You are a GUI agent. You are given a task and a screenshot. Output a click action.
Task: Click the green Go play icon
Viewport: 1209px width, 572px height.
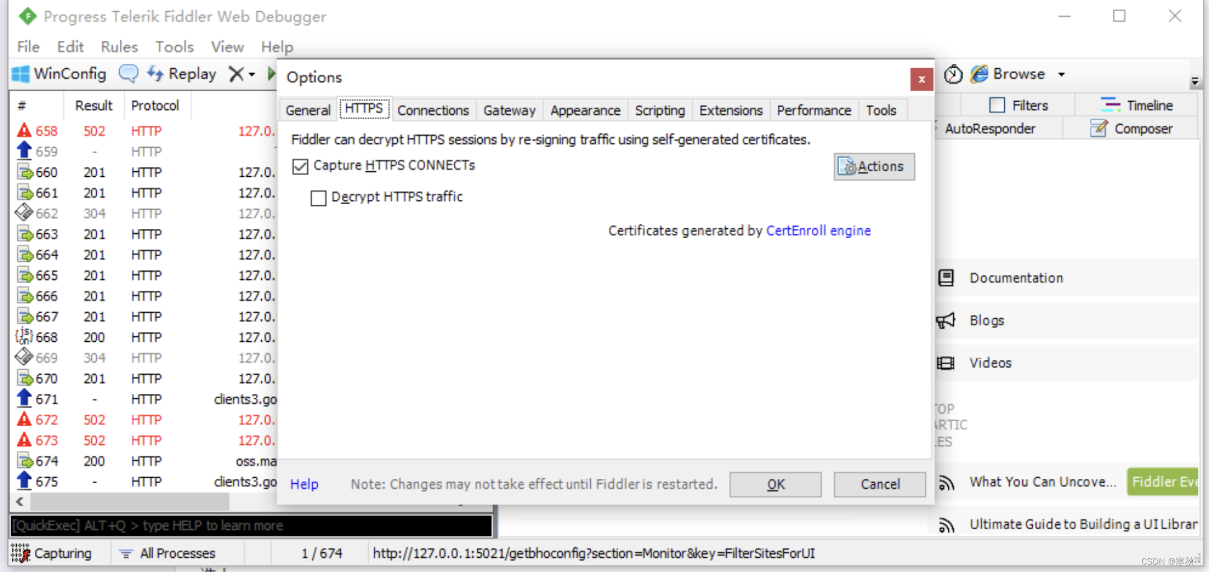click(271, 74)
